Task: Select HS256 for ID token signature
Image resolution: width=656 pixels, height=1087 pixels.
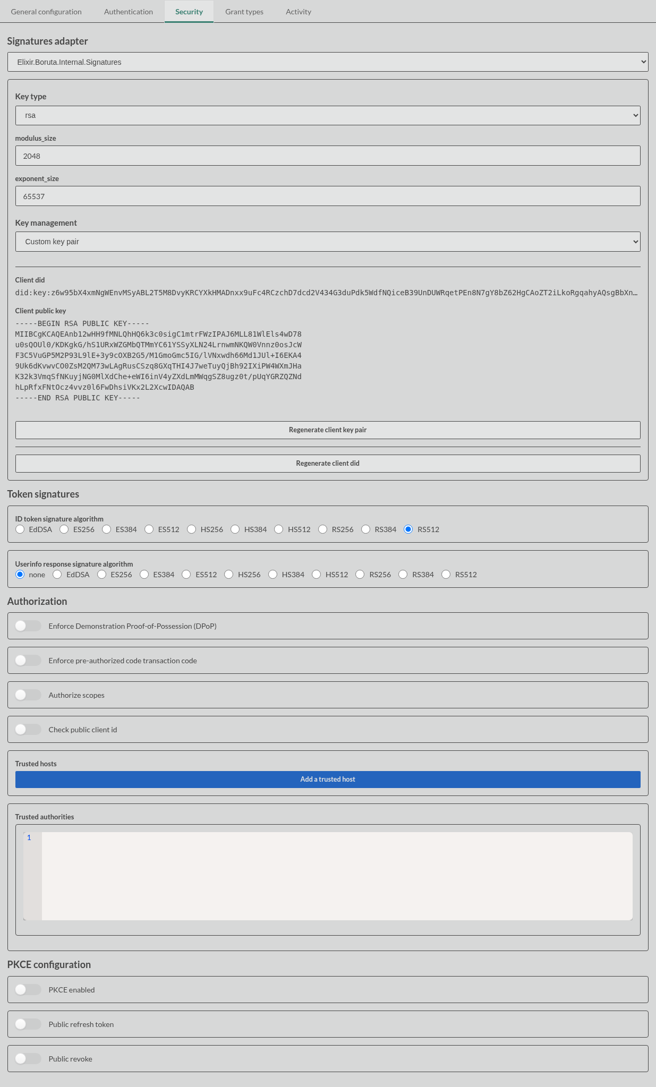Action: click(x=192, y=529)
